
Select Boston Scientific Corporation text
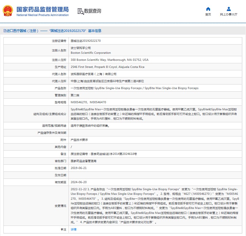(91, 53)
